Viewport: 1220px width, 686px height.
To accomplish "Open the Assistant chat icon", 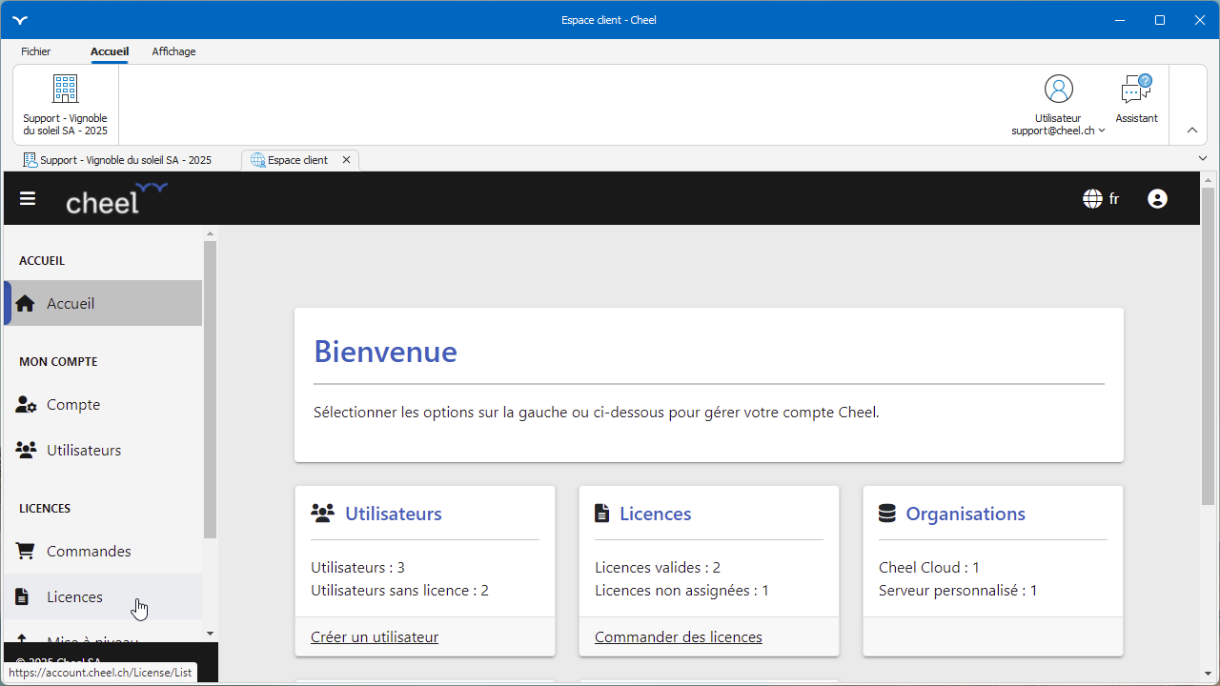I will coord(1136,90).
